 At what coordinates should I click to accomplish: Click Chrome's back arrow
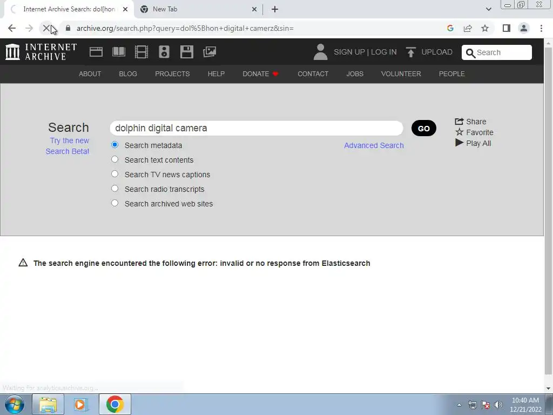pos(12,28)
